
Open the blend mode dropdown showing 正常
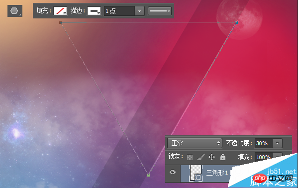(x=195, y=143)
